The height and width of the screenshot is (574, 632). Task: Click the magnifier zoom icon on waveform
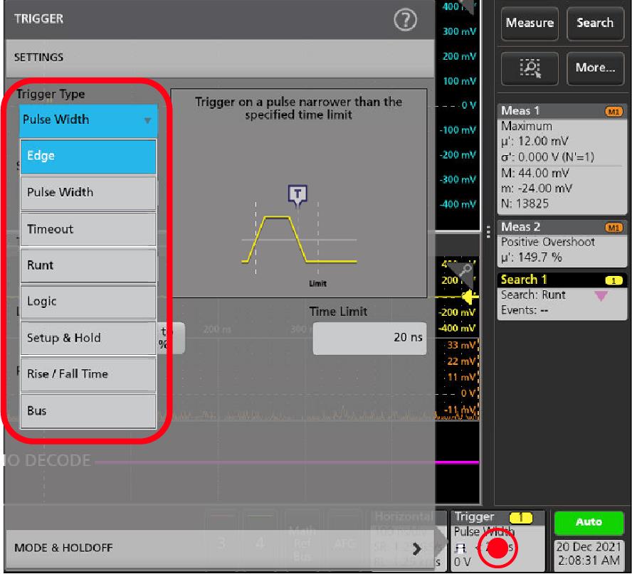[x=467, y=270]
